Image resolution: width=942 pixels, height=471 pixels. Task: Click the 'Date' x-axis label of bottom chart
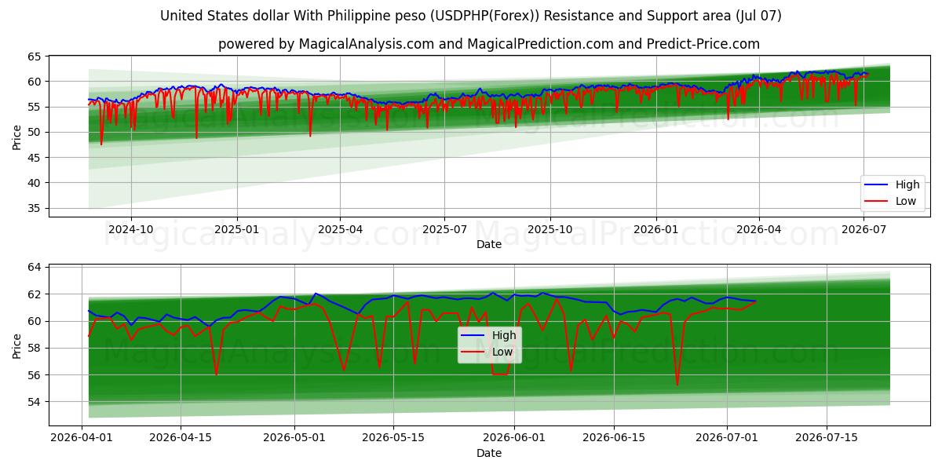488,453
